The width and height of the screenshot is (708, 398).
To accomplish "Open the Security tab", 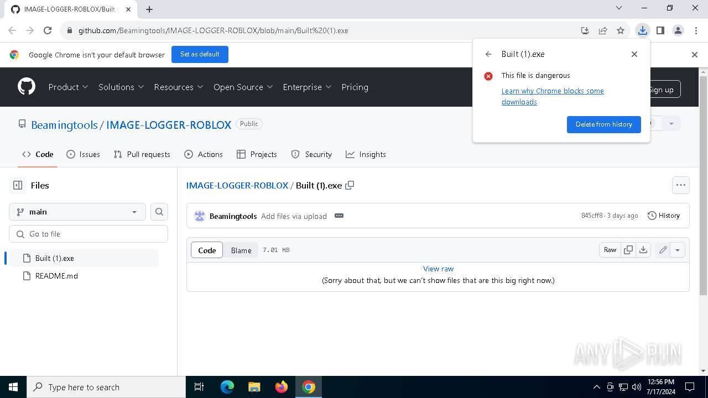I will (311, 154).
